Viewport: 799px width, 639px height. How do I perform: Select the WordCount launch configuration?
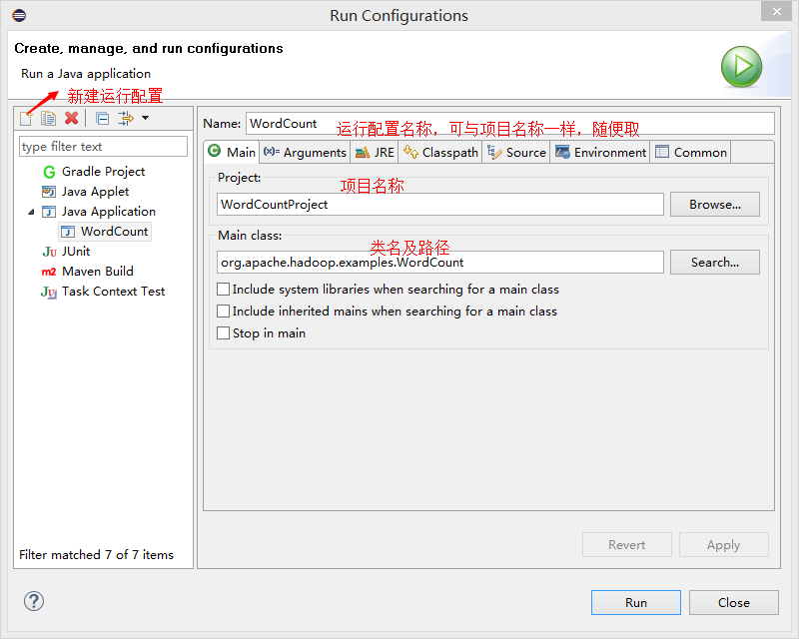point(114,232)
